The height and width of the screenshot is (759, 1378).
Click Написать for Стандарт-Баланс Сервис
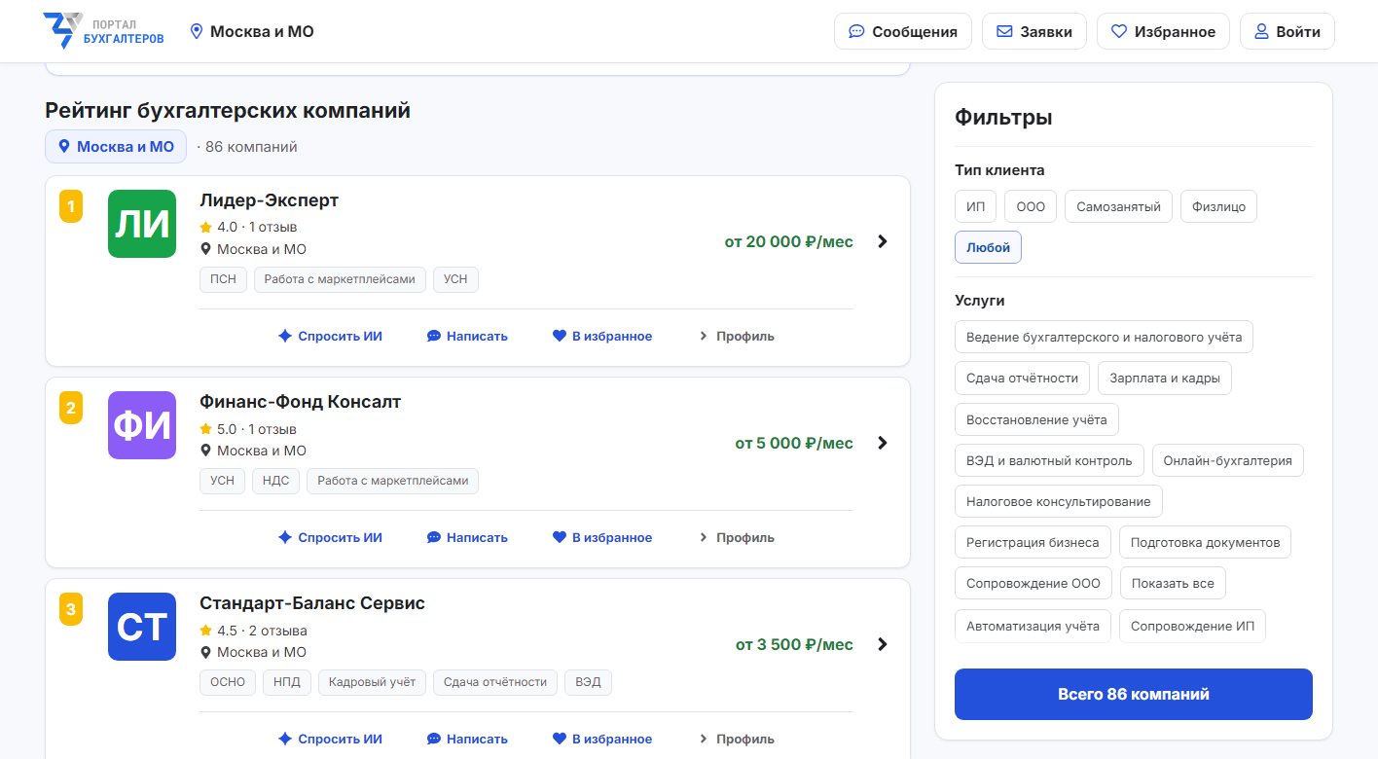point(467,739)
